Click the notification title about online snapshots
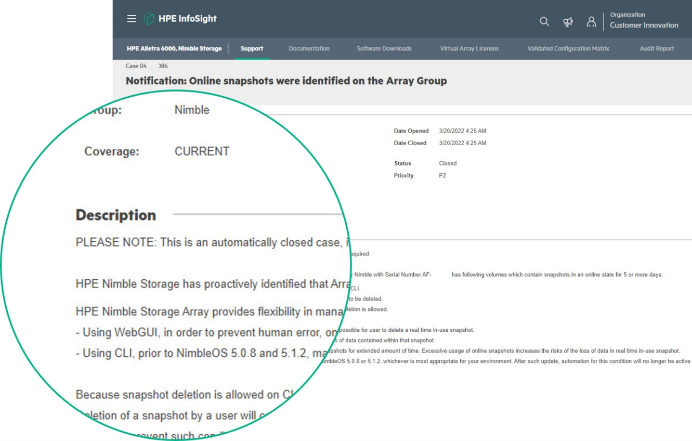This screenshot has height=441, width=692. pyautogui.click(x=286, y=81)
